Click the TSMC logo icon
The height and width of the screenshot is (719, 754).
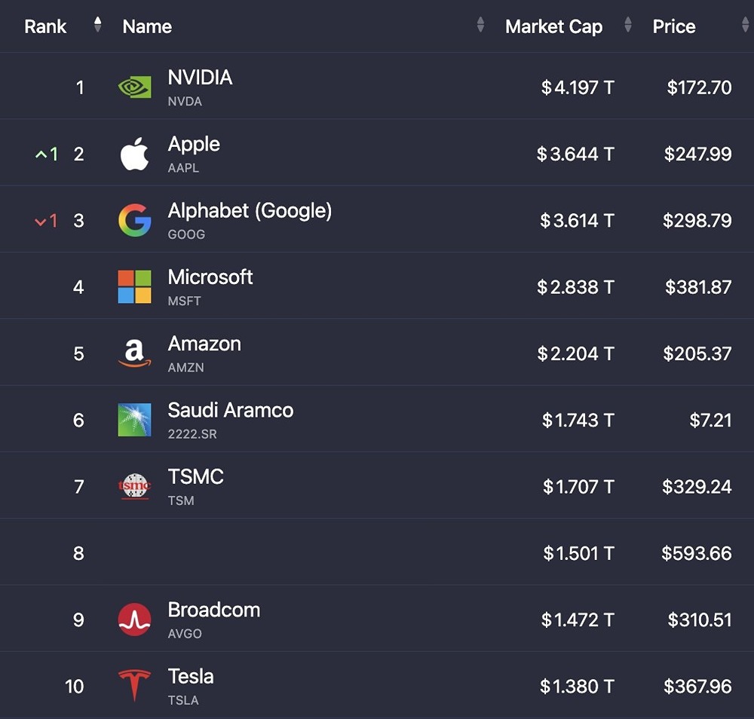(x=134, y=486)
